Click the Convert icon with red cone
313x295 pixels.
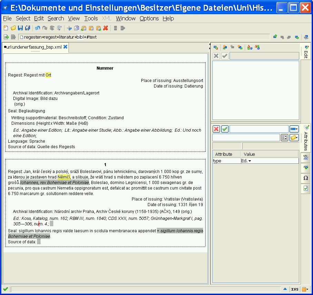pos(250,47)
